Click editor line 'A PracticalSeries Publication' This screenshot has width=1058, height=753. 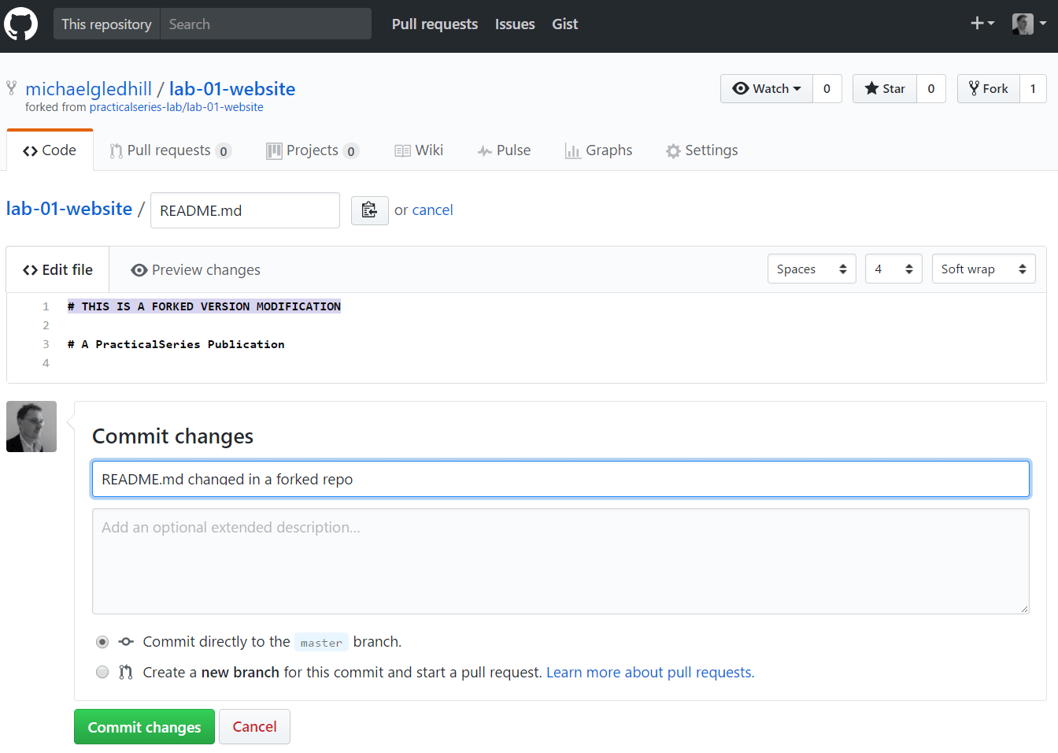[176, 344]
